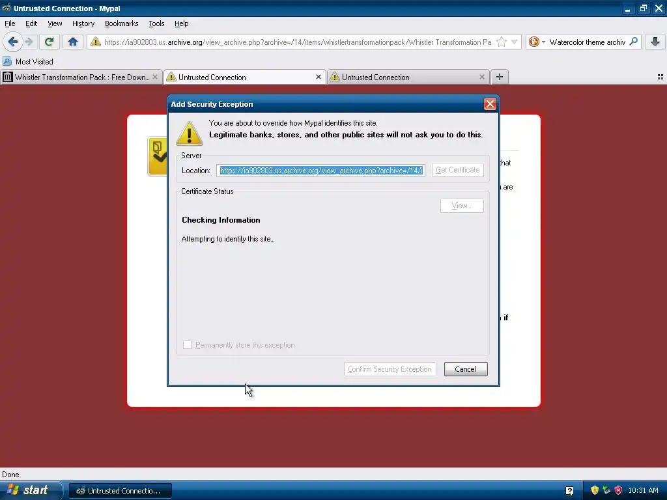Click the red shield alert tray icon

tap(619, 490)
